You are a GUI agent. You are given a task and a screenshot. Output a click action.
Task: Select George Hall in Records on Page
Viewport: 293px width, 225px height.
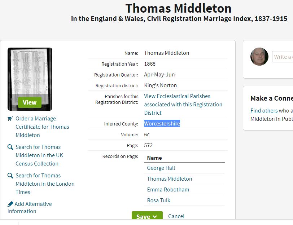tap(161, 168)
